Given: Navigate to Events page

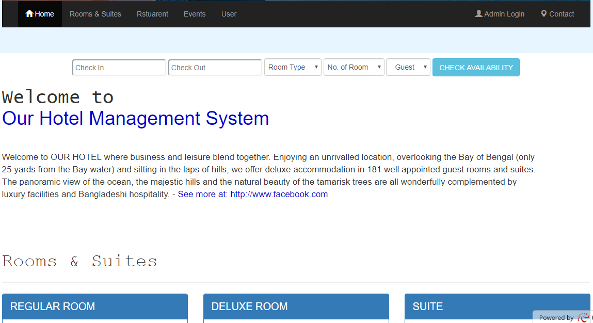Looking at the screenshot, I should pyautogui.click(x=195, y=14).
